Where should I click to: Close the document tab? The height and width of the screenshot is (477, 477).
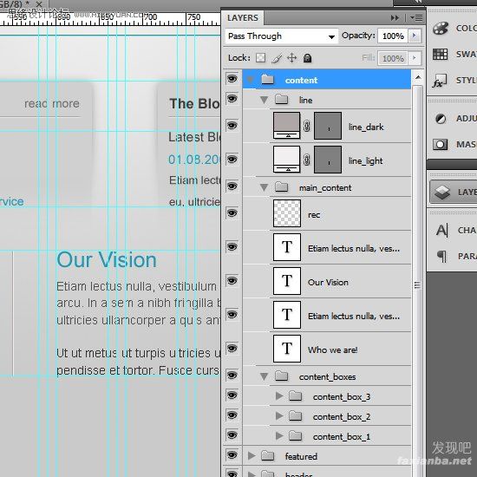pyautogui.click(x=39, y=4)
